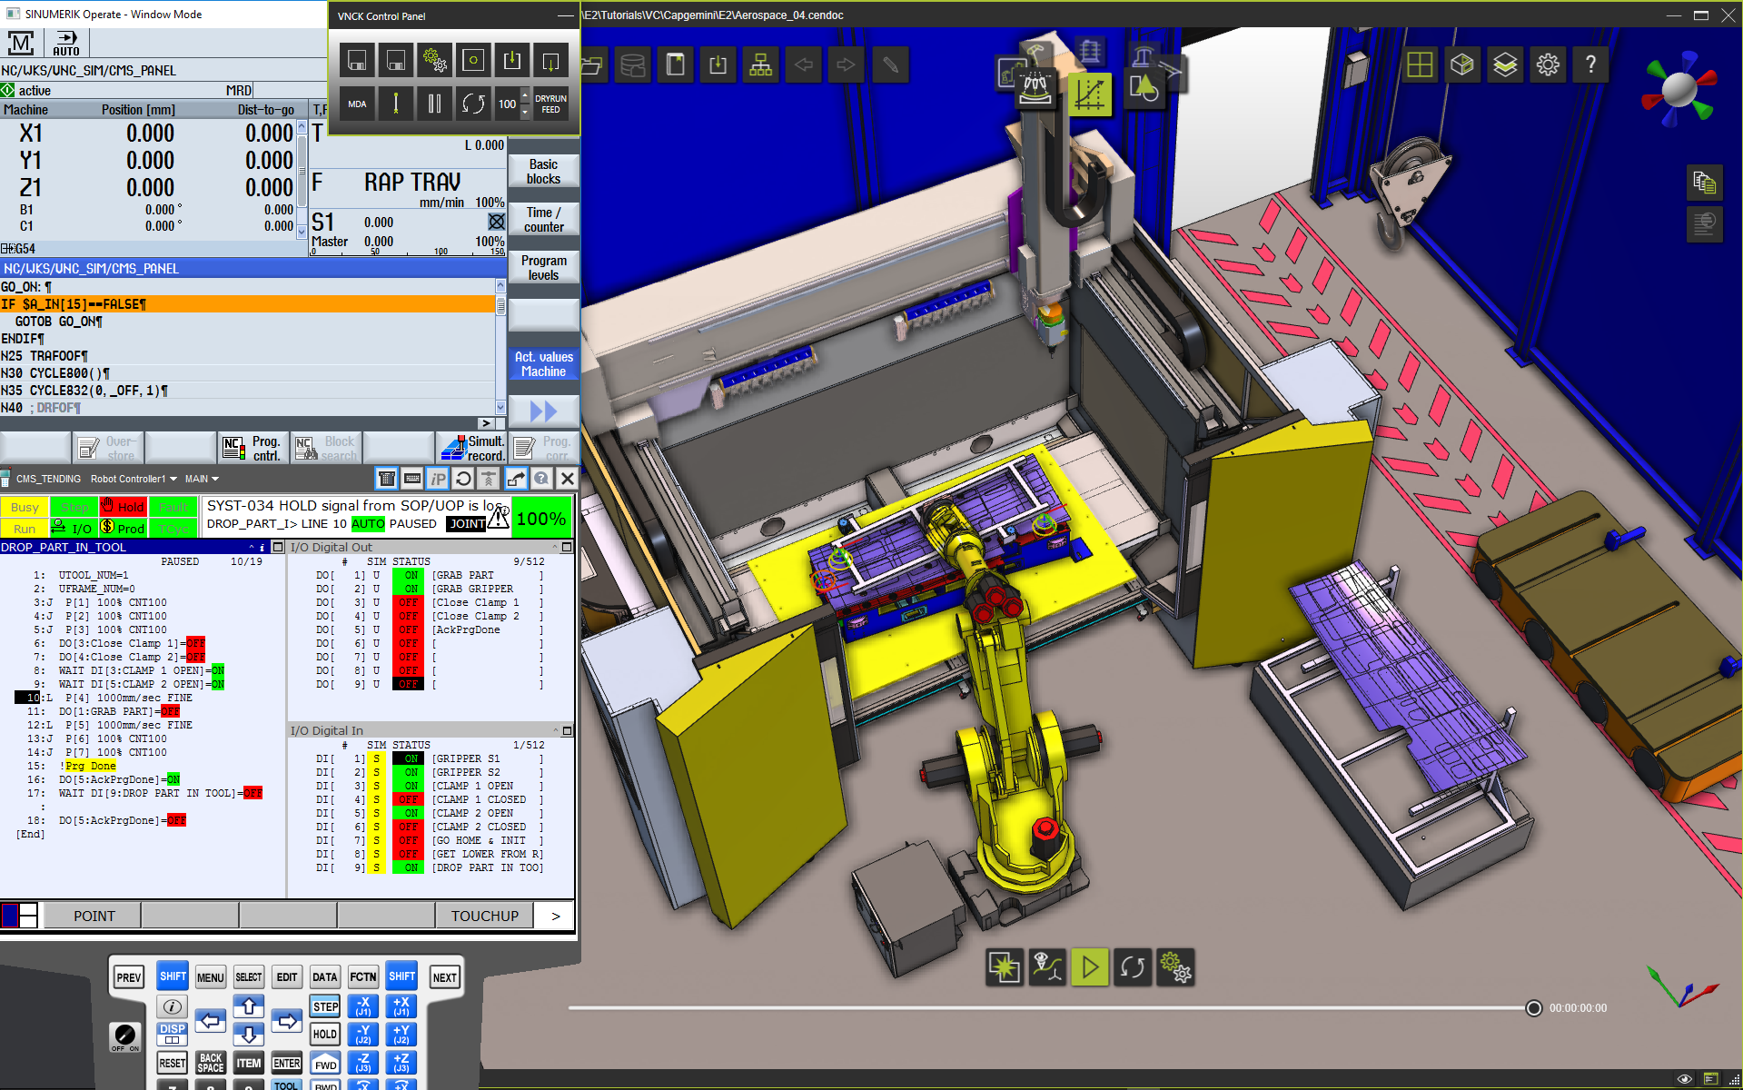The width and height of the screenshot is (1743, 1090).
Task: Open Time / counter softkey
Action: point(544,220)
